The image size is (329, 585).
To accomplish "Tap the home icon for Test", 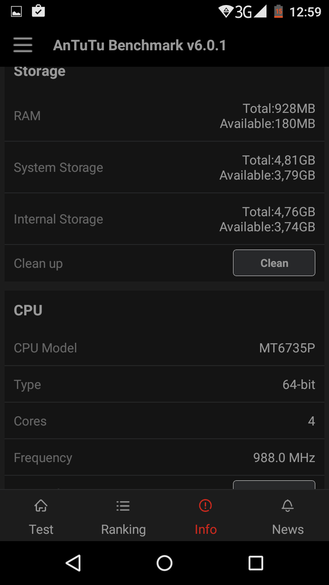I will click(41, 506).
